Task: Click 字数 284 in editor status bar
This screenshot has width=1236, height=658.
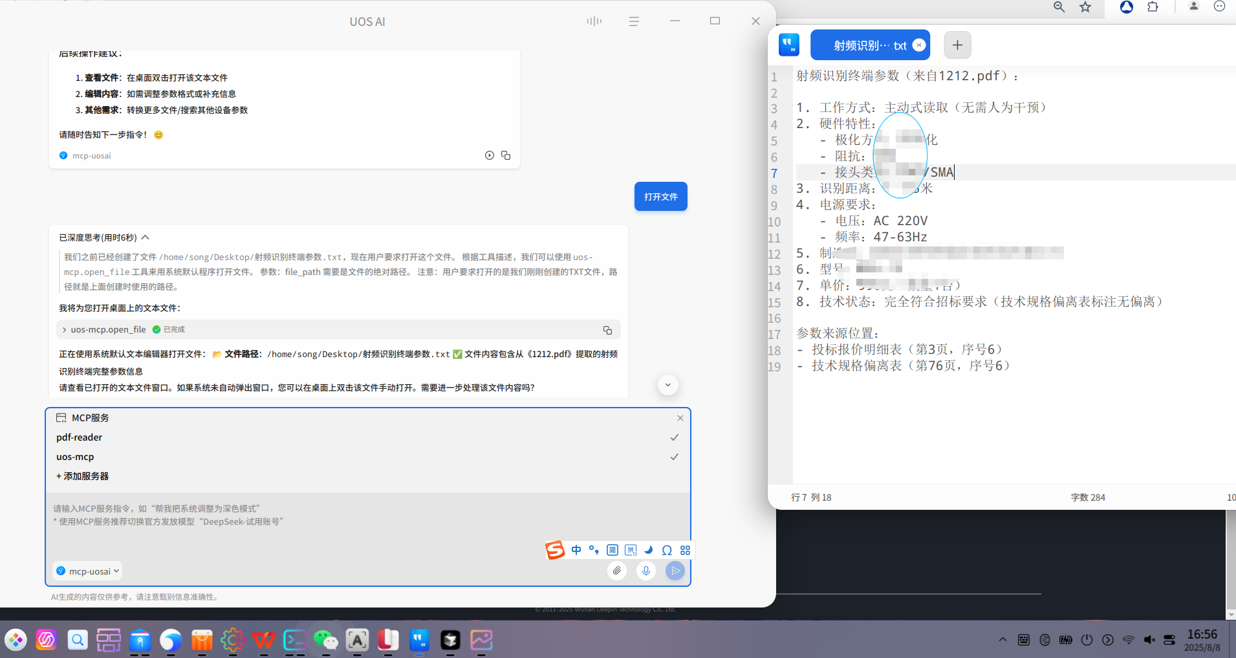Action: [1088, 498]
